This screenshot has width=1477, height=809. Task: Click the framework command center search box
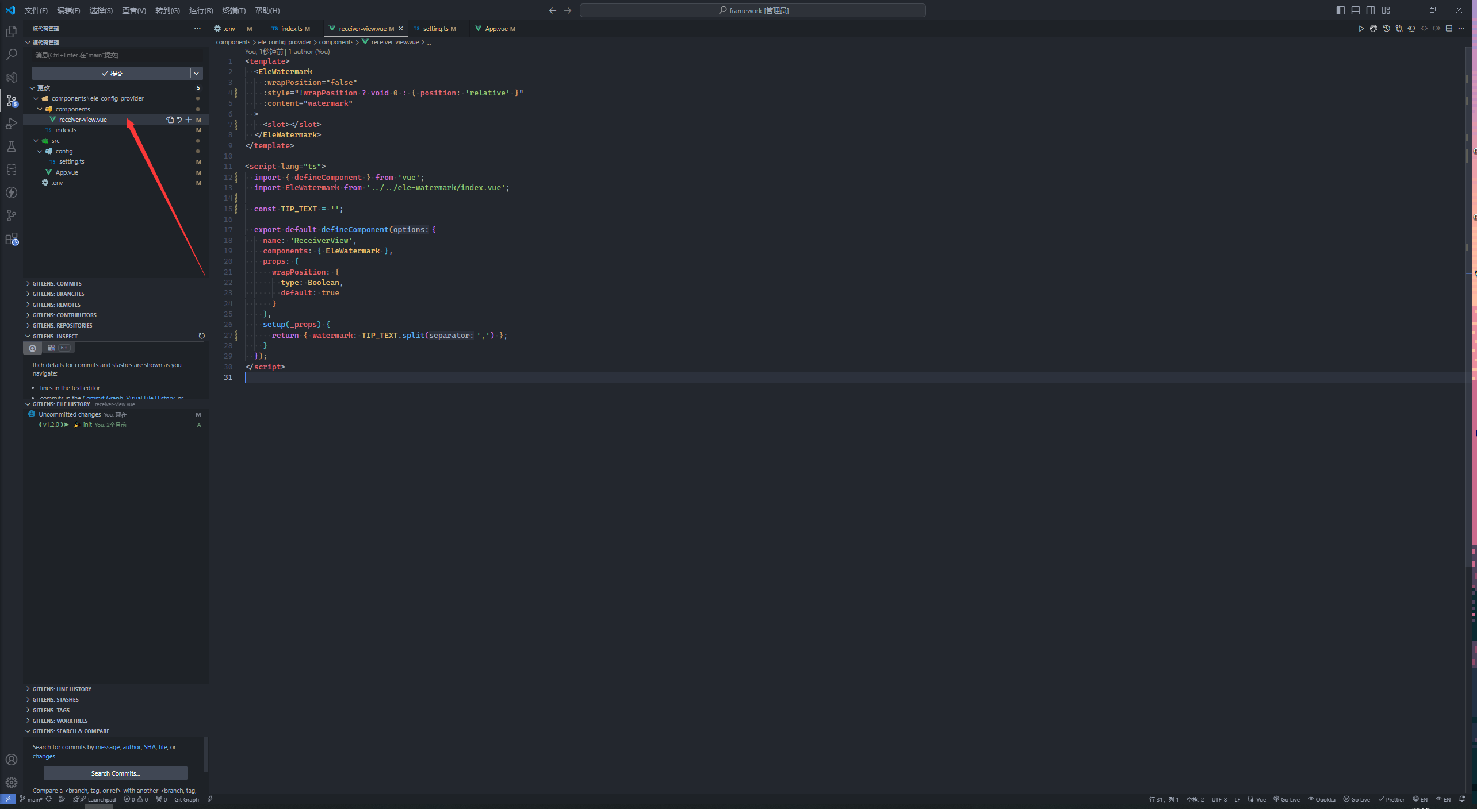[752, 10]
